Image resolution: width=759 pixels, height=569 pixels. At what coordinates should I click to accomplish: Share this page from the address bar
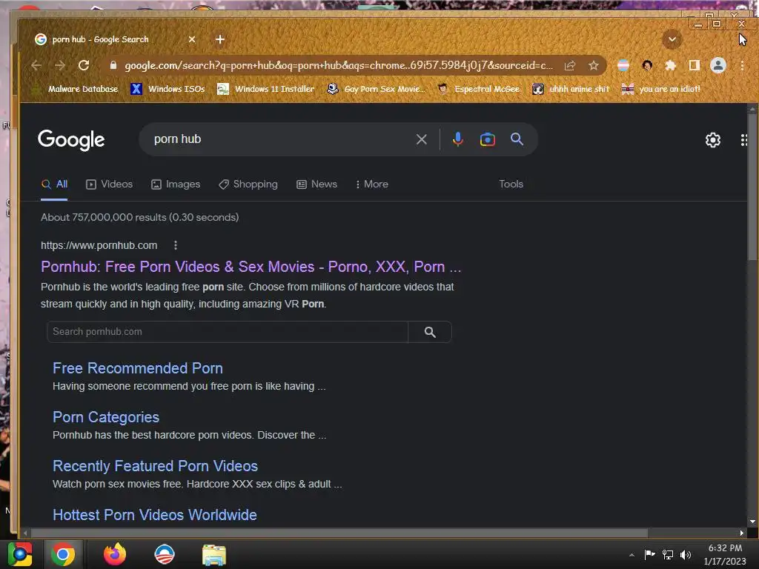(570, 65)
